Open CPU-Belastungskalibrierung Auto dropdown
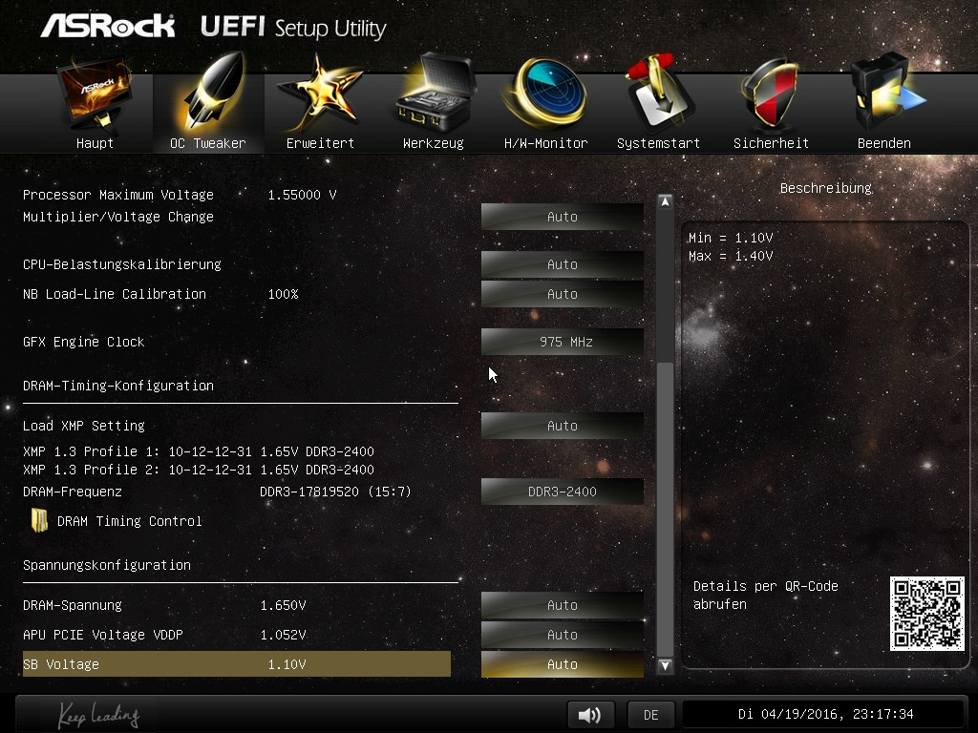Screen dimensions: 978x733 562,264
